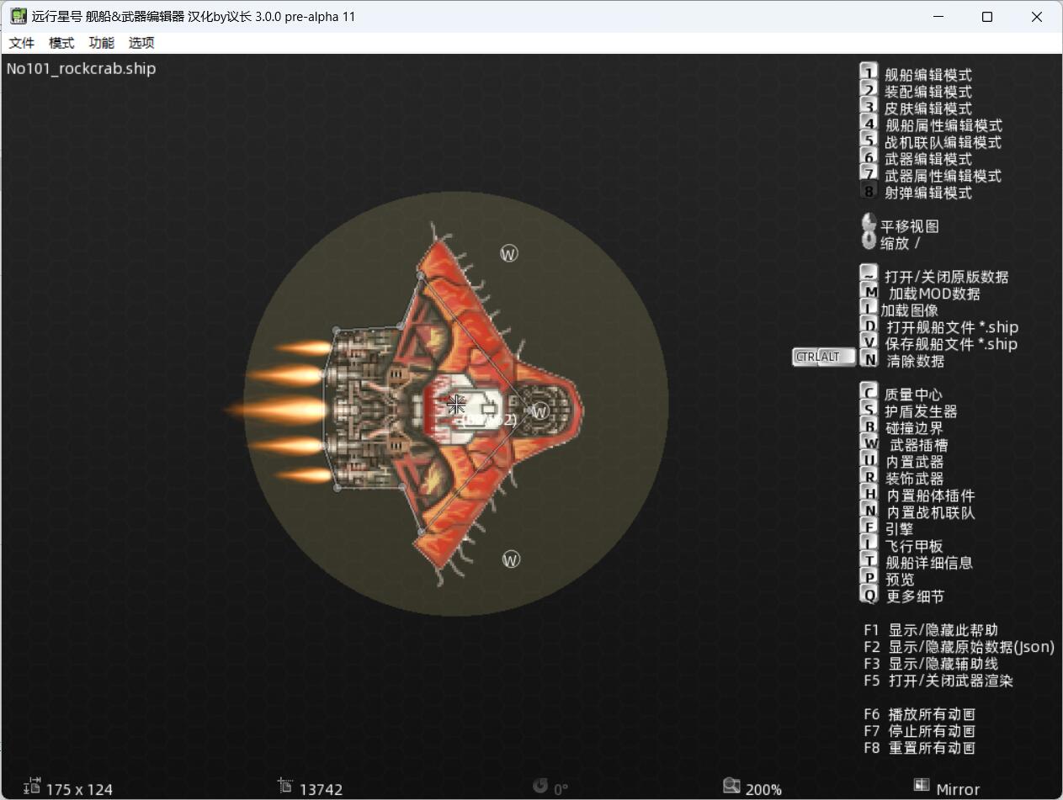
Task: Select the W weapon slot on the ship's nose
Action: (539, 411)
